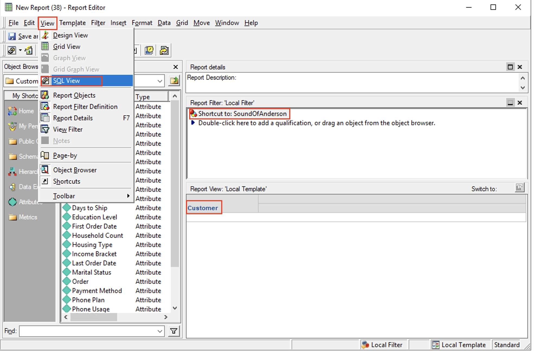Click the Customer column header in template

[203, 208]
